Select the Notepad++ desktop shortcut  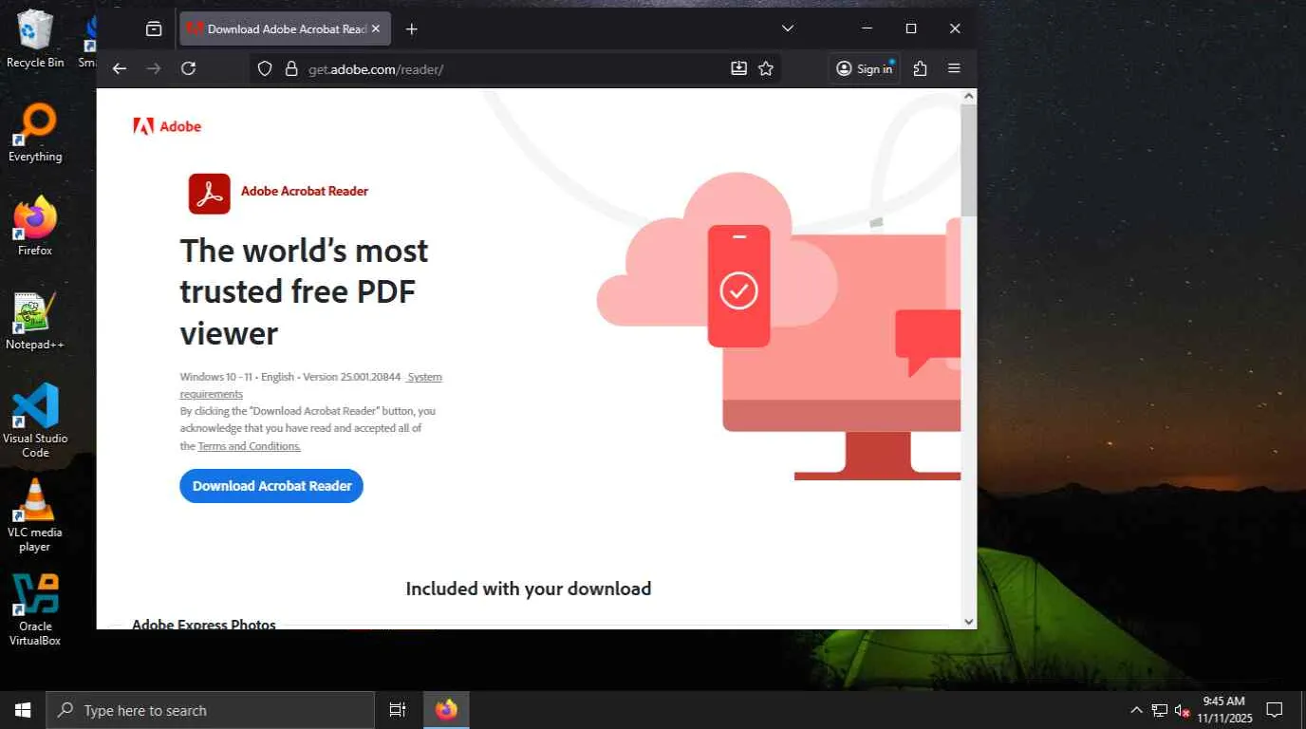click(x=35, y=321)
